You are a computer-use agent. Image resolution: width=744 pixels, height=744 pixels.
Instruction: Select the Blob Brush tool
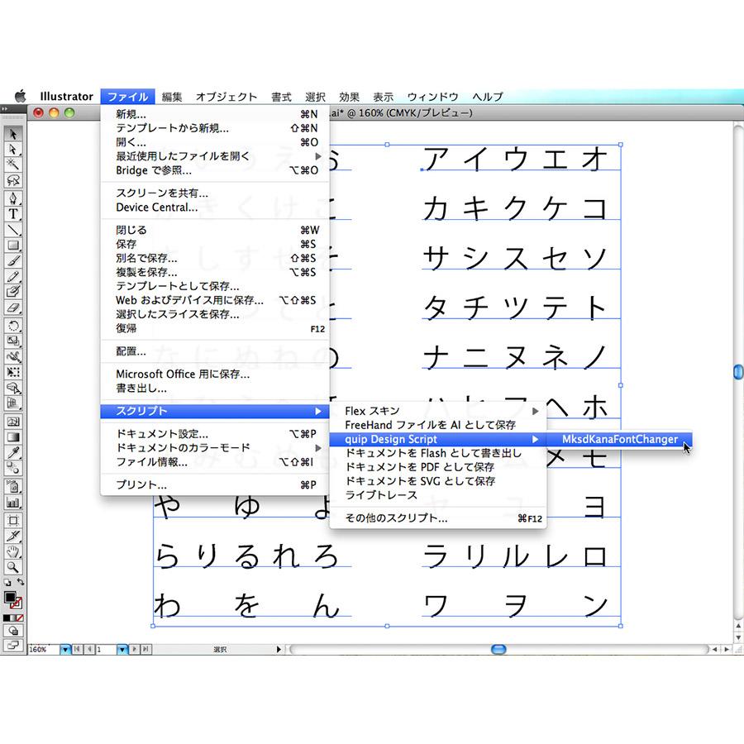pyautogui.click(x=13, y=292)
